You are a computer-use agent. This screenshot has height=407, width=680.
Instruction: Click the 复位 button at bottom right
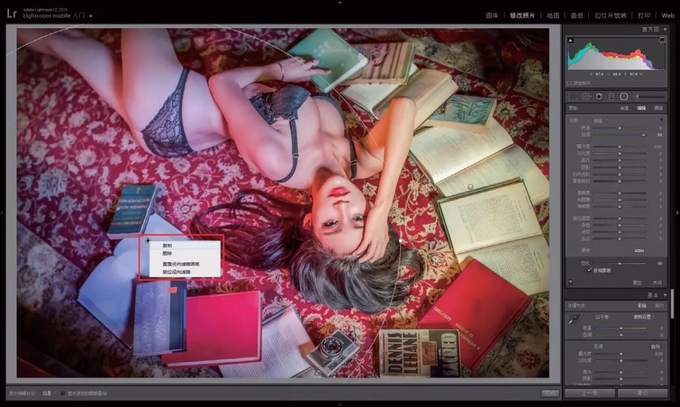click(x=642, y=393)
